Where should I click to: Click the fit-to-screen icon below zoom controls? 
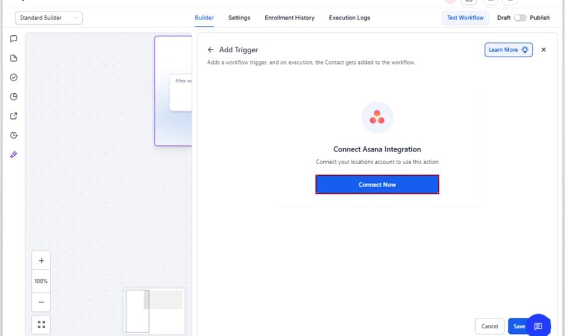click(x=41, y=324)
